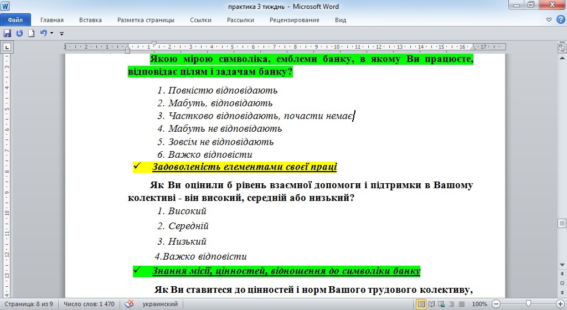The image size is (567, 310).
Task: Switch to Print Layout view
Action: click(421, 304)
